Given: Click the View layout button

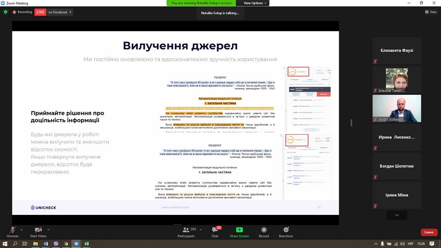Looking at the screenshot, I should point(431,12).
